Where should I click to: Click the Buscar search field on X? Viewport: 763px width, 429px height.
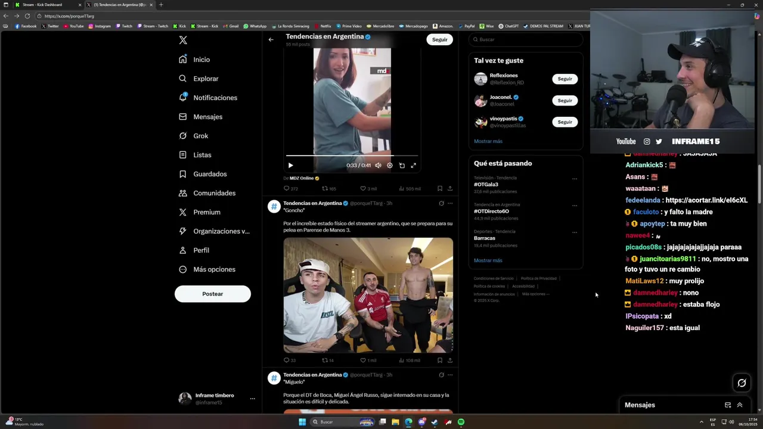526,39
